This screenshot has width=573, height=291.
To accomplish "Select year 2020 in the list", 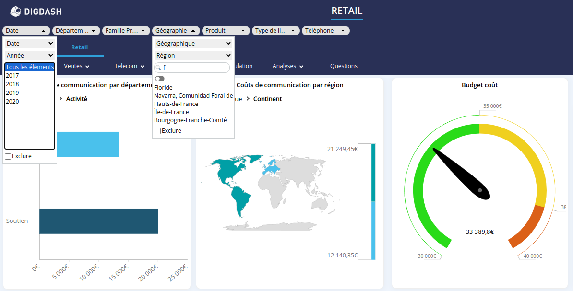I will point(30,102).
